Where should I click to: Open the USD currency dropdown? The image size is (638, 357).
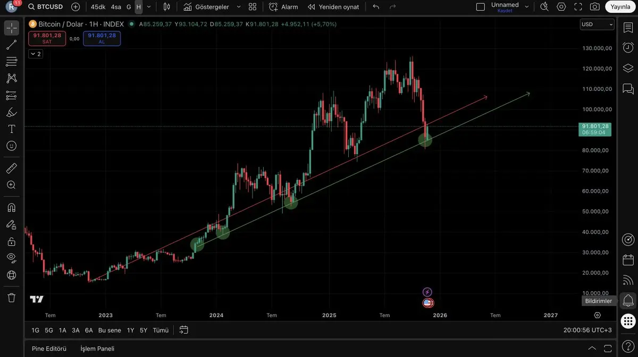(x=597, y=24)
